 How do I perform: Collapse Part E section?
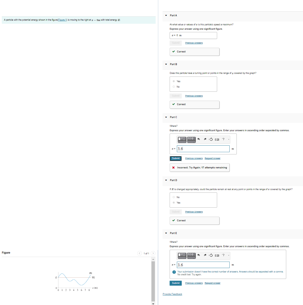click(x=166, y=233)
